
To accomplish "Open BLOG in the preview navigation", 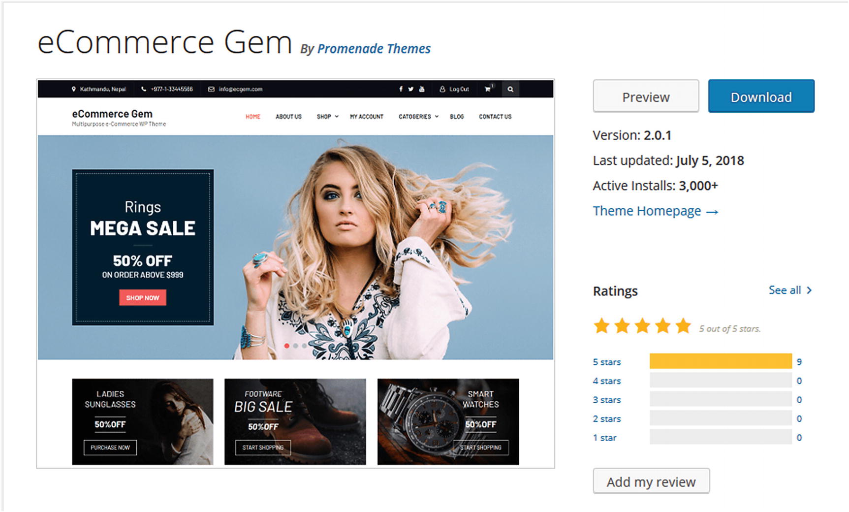I will [457, 117].
